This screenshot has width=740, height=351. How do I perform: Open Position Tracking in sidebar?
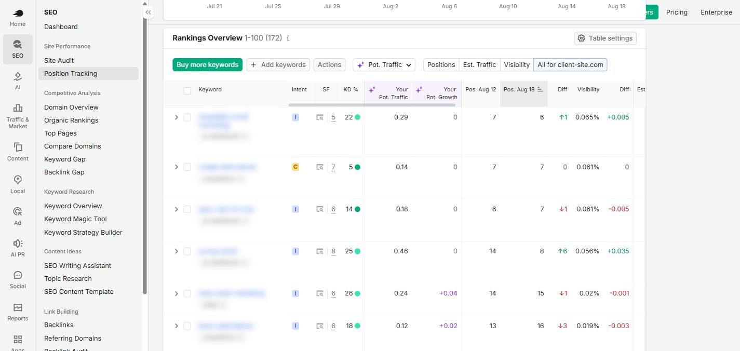tap(88, 74)
